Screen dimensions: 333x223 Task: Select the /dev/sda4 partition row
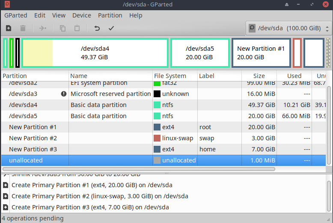(x=164, y=105)
